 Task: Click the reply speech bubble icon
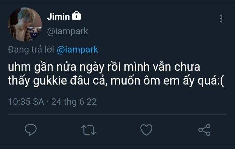[x=31, y=130]
